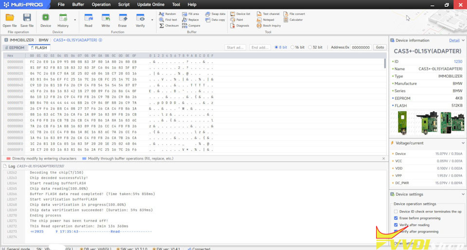Image resolution: width=467 pixels, height=250 pixels.
Task: Click the info icon beside CAS3+-0L15Y(ADAPTER)
Action: (x=100, y=40)
